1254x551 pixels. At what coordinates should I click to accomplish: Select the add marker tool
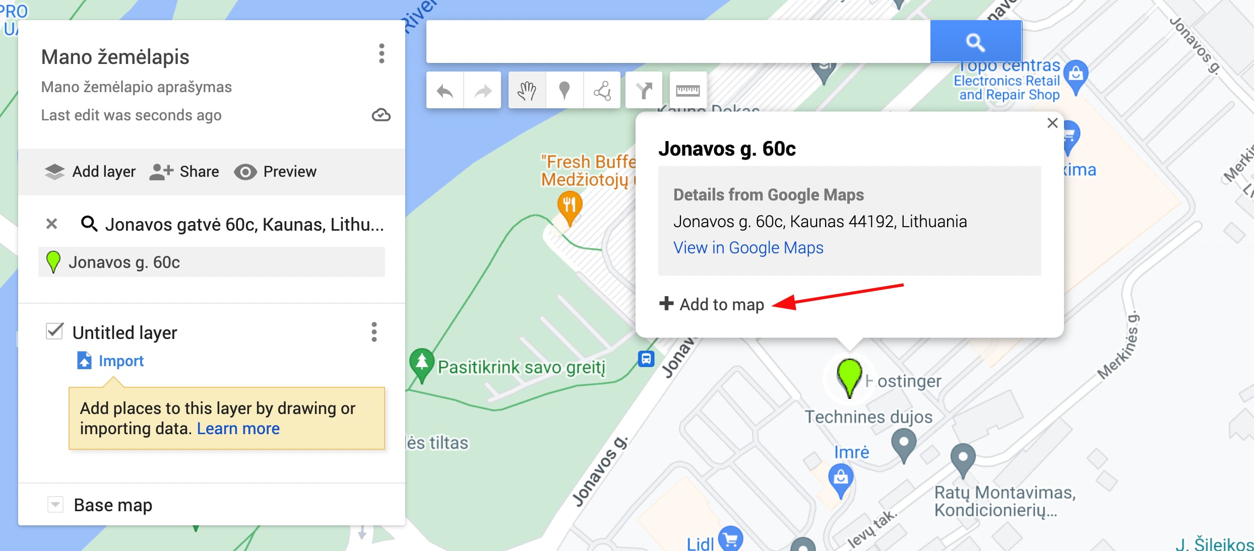pyautogui.click(x=565, y=91)
